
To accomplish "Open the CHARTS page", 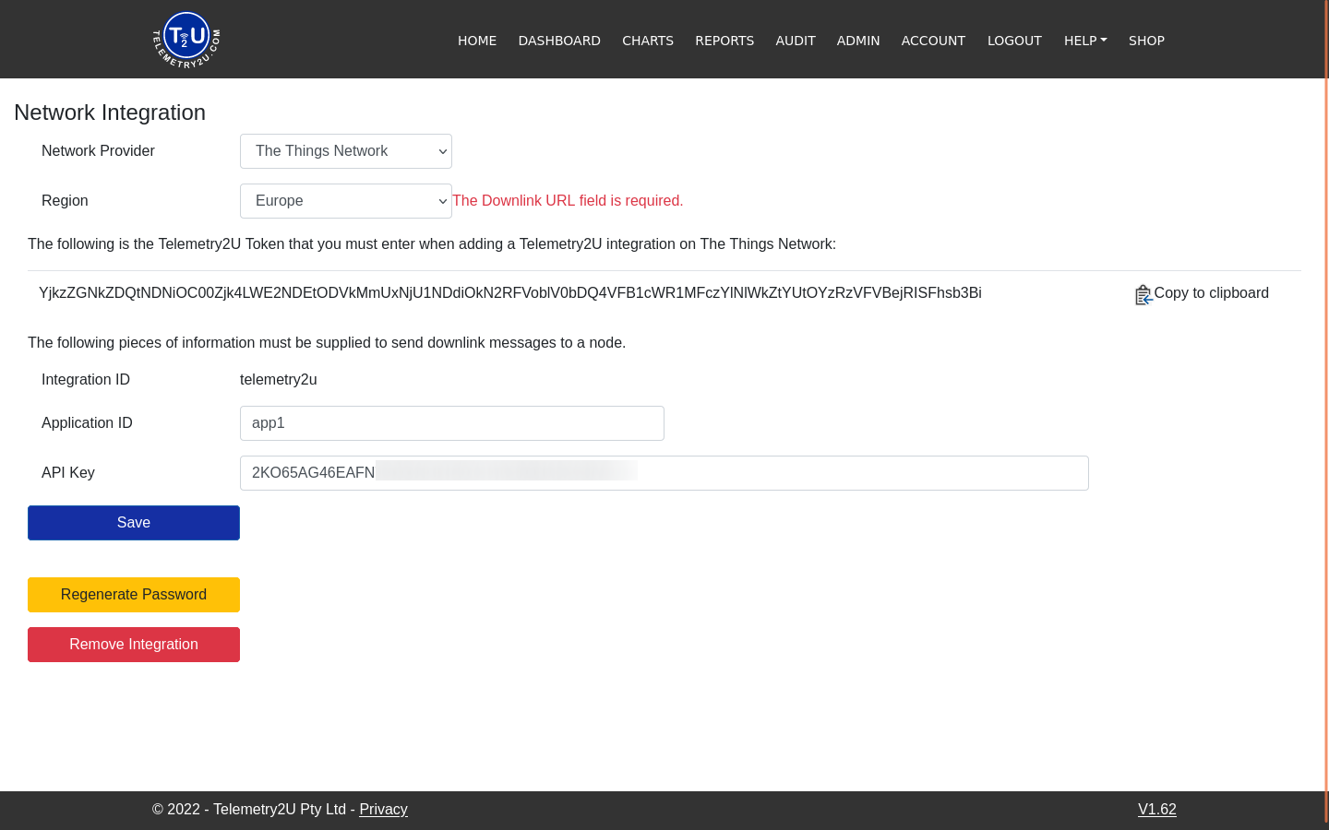I will [x=648, y=41].
